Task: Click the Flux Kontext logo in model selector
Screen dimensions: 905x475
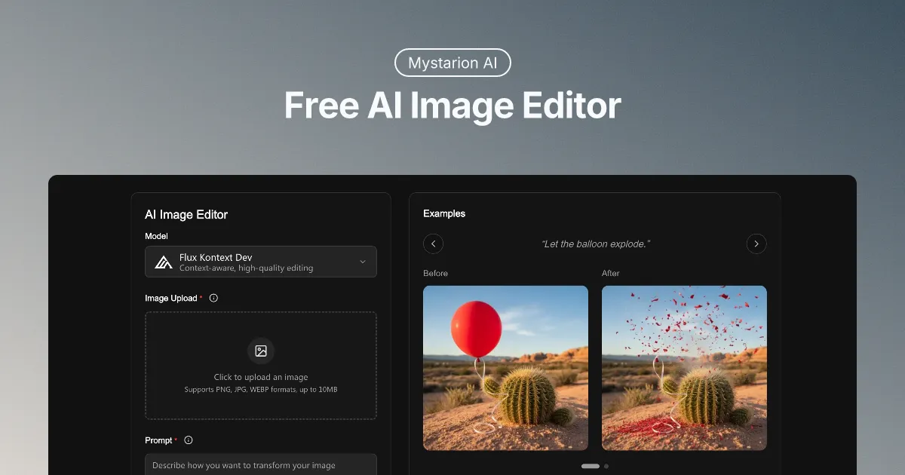Action: [164, 262]
